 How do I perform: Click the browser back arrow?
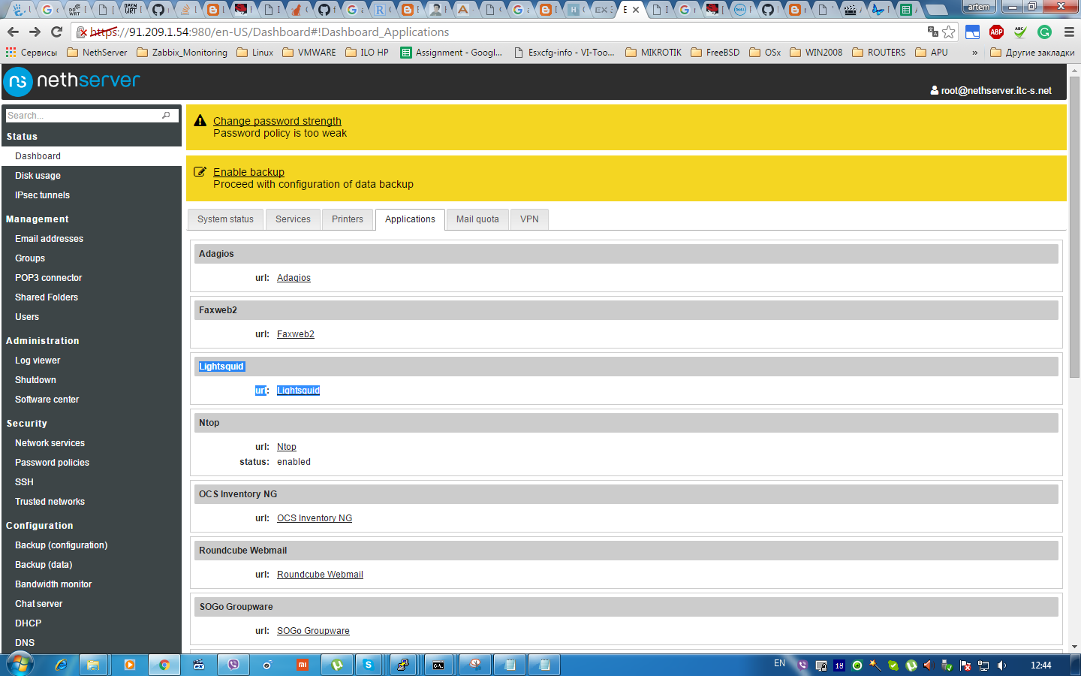13,32
